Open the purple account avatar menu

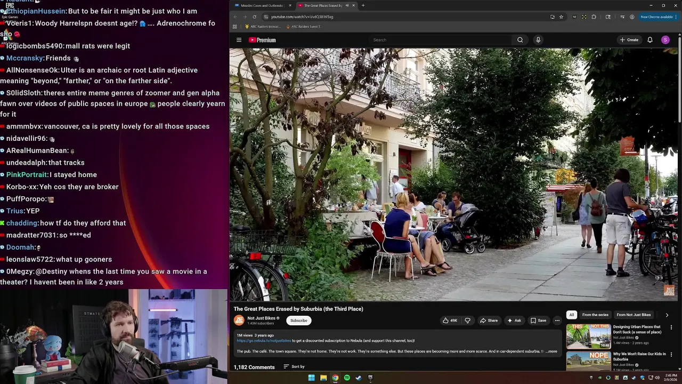coord(665,40)
